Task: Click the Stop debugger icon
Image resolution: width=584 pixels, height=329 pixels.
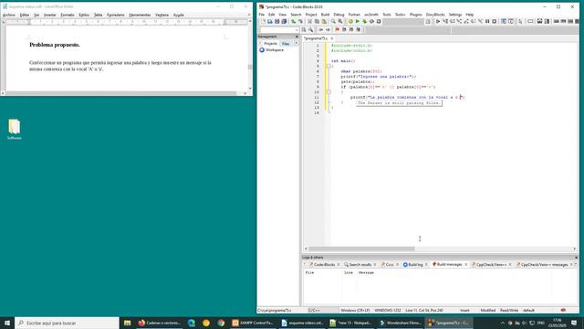Action: pyautogui.click(x=495, y=22)
